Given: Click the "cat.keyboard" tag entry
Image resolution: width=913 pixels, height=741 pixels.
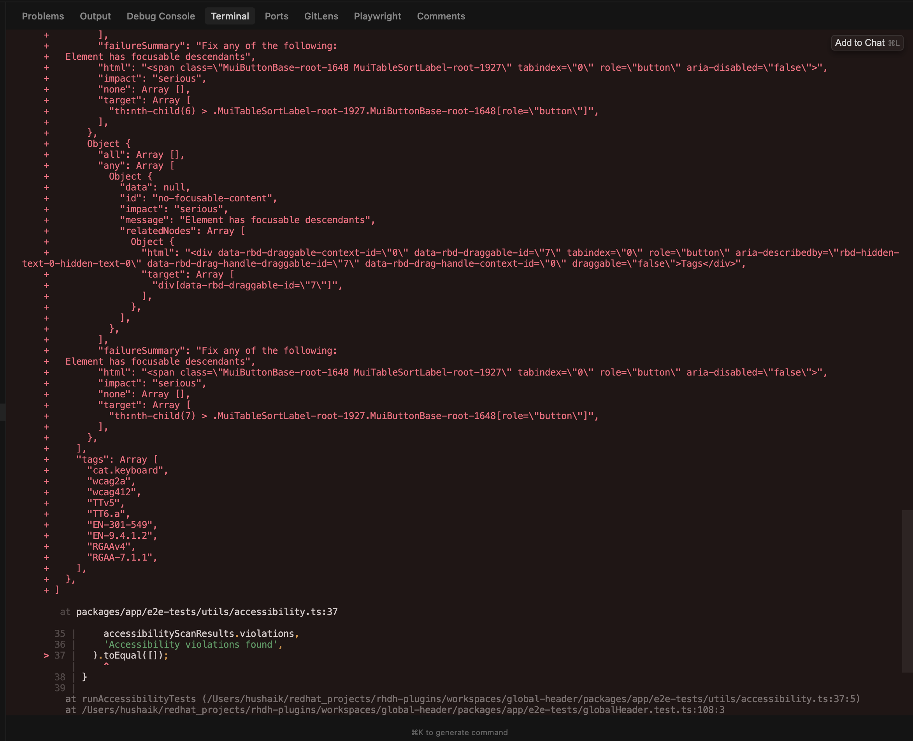Looking at the screenshot, I should (x=127, y=470).
